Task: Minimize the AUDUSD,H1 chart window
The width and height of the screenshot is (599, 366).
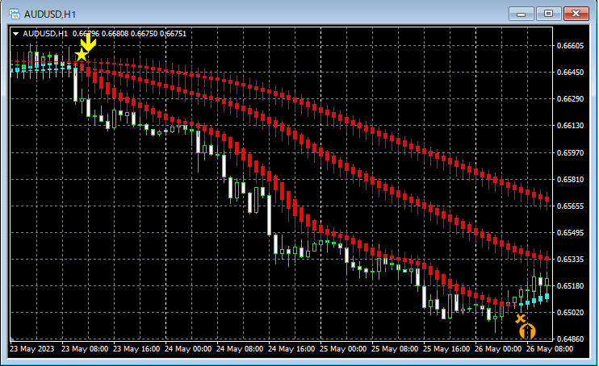Action: point(521,15)
